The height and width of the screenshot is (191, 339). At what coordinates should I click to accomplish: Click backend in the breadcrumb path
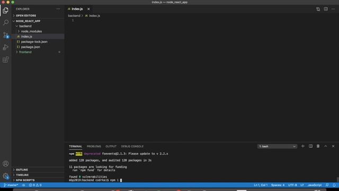[74, 15]
